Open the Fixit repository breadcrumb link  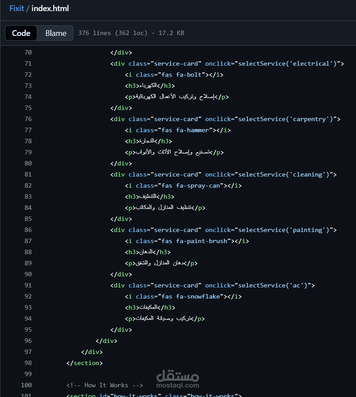click(17, 8)
